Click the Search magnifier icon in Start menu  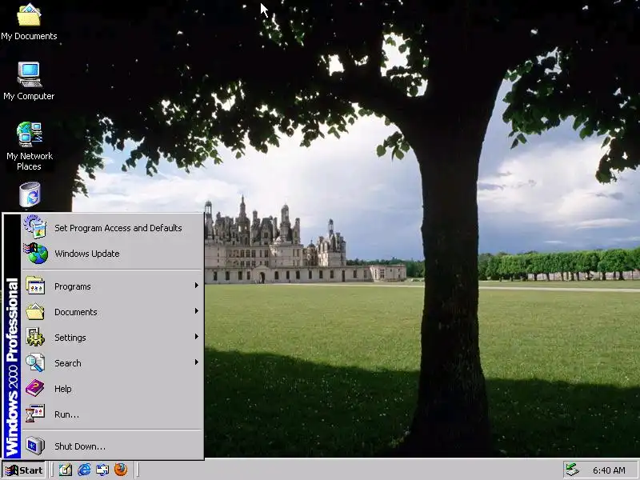pos(35,363)
